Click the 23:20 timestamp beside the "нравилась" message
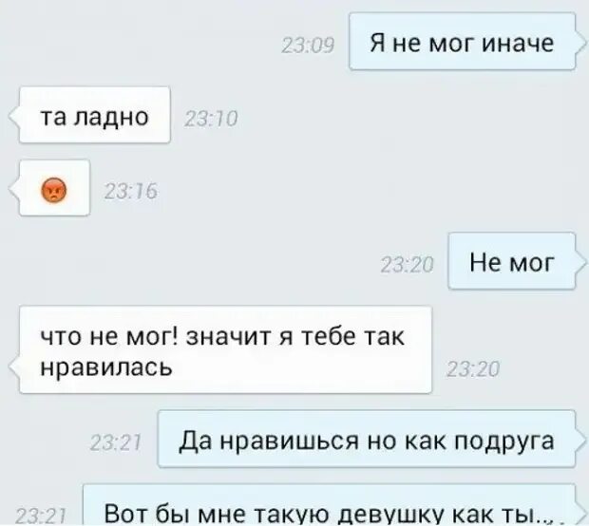Image resolution: width=589 pixels, height=526 pixels. (473, 369)
